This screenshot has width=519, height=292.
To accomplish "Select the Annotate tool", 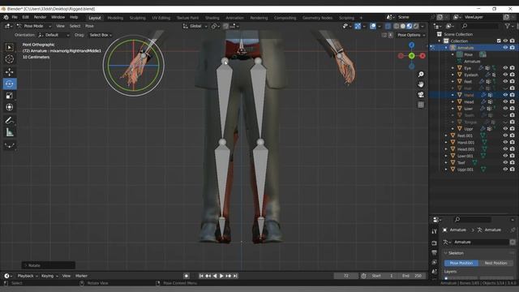I will [x=9, y=121].
